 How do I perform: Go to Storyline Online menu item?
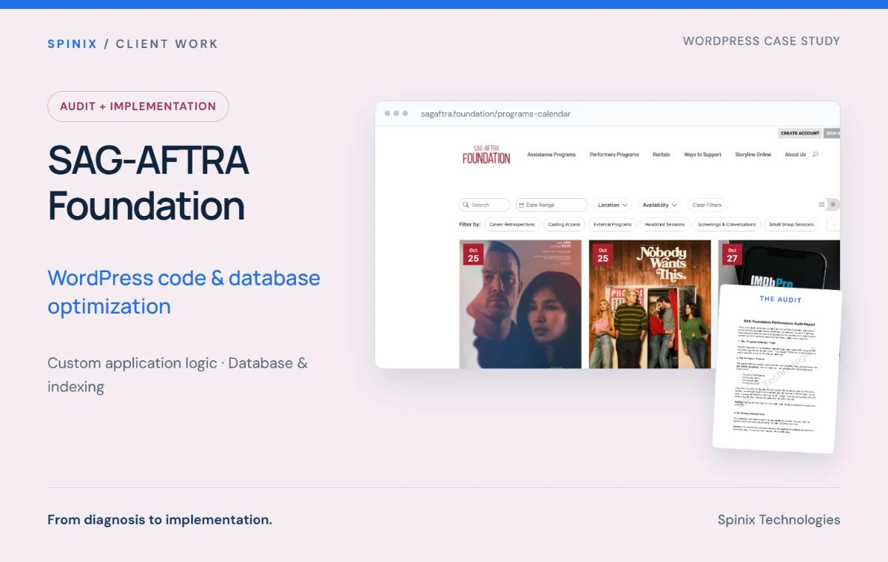point(753,155)
